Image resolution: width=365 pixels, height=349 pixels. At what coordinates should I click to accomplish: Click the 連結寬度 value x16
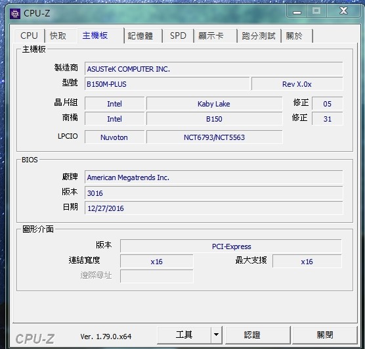(x=157, y=262)
